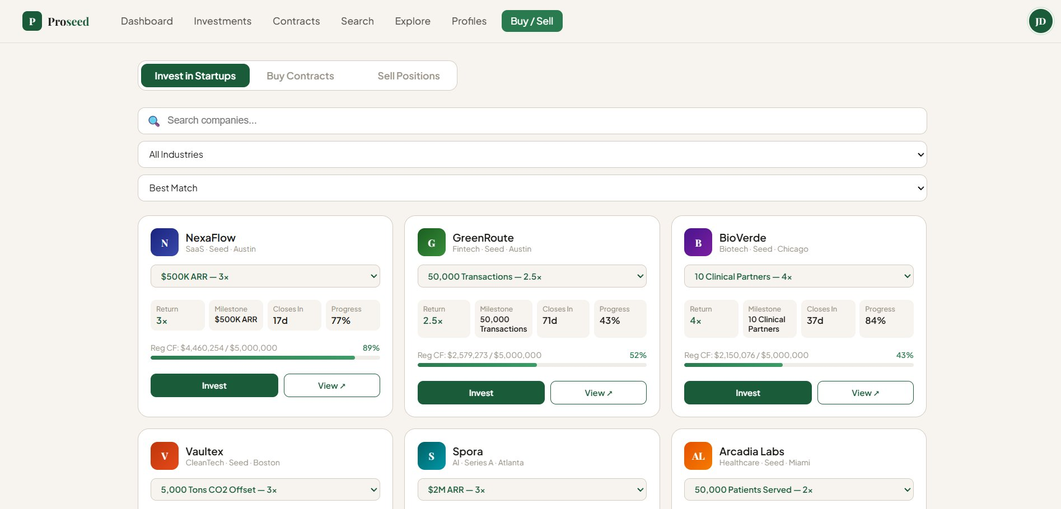Viewport: 1061px width, 509px height.
Task: Invest in GreenRoute
Action: (x=481, y=393)
